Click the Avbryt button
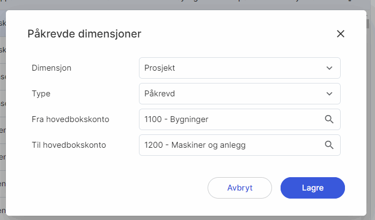375x220 pixels. coord(240,188)
